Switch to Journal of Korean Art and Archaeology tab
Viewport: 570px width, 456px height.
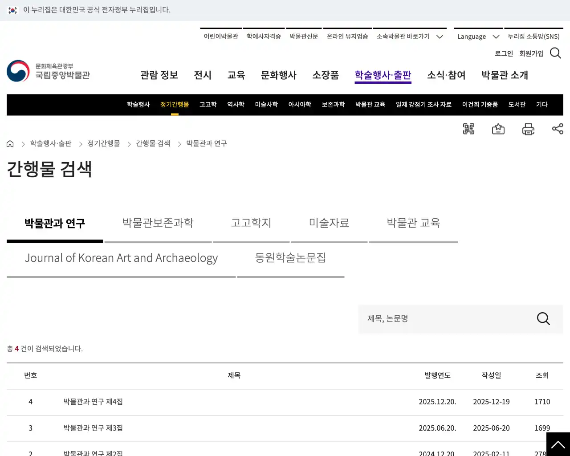(x=121, y=258)
